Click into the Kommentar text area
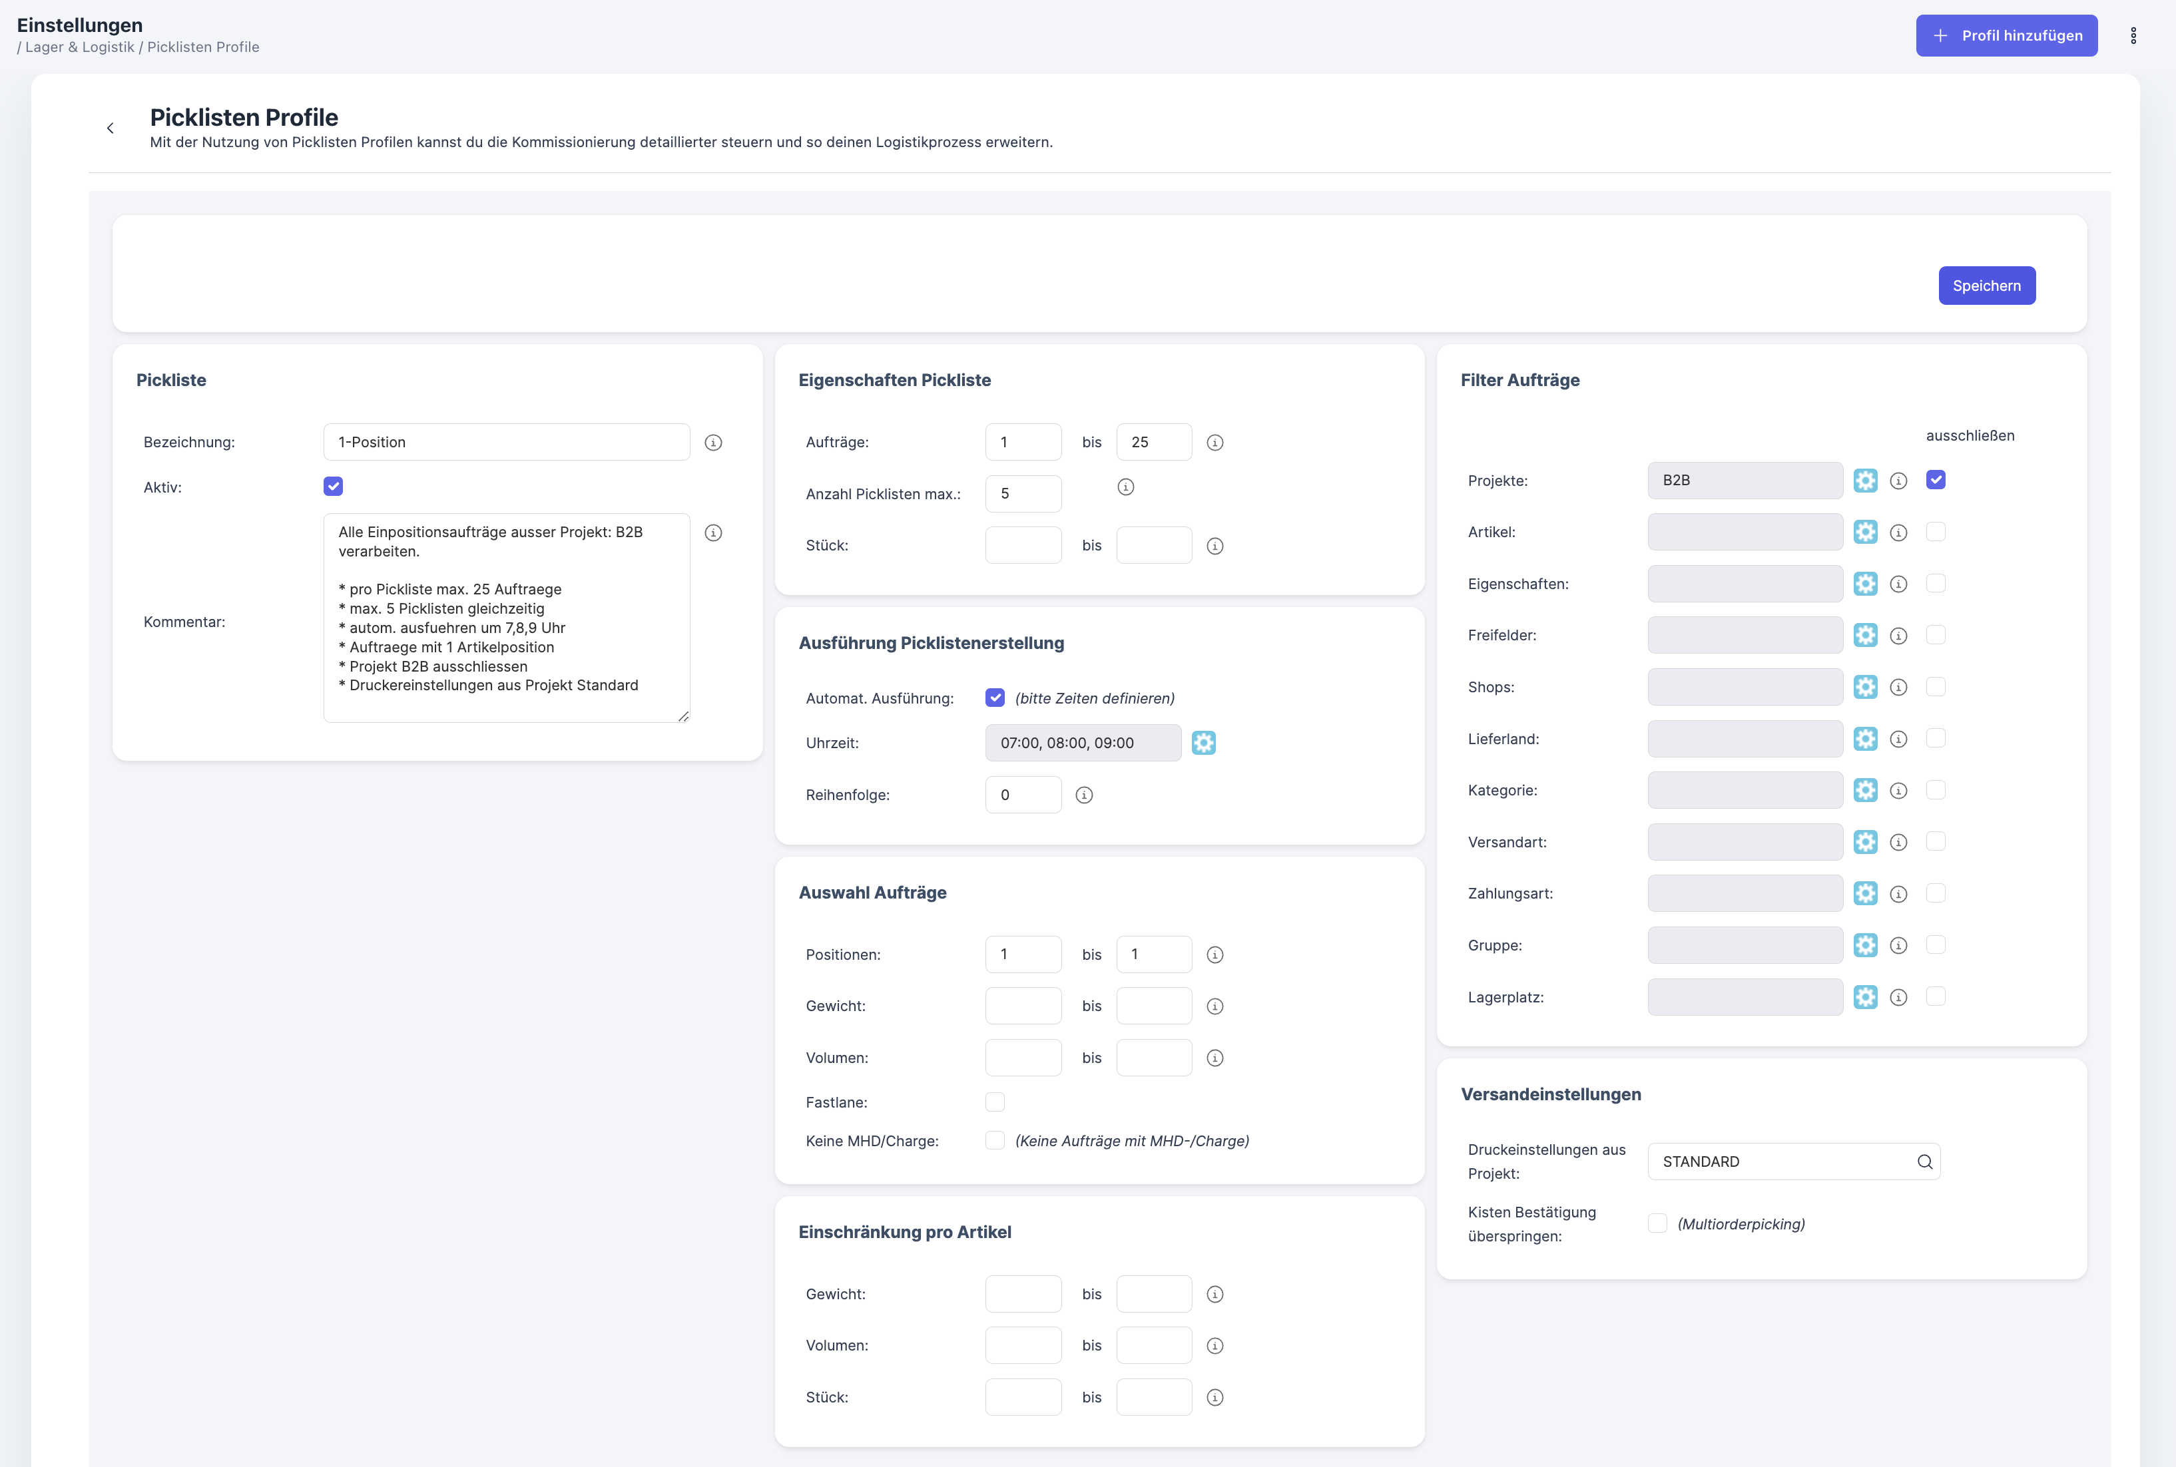Image resolution: width=2176 pixels, height=1467 pixels. [x=506, y=618]
